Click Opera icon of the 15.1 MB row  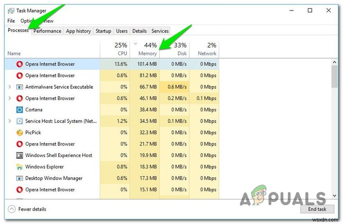click(20, 190)
